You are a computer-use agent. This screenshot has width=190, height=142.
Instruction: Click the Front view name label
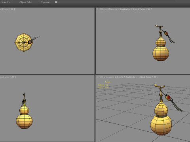(105, 9)
